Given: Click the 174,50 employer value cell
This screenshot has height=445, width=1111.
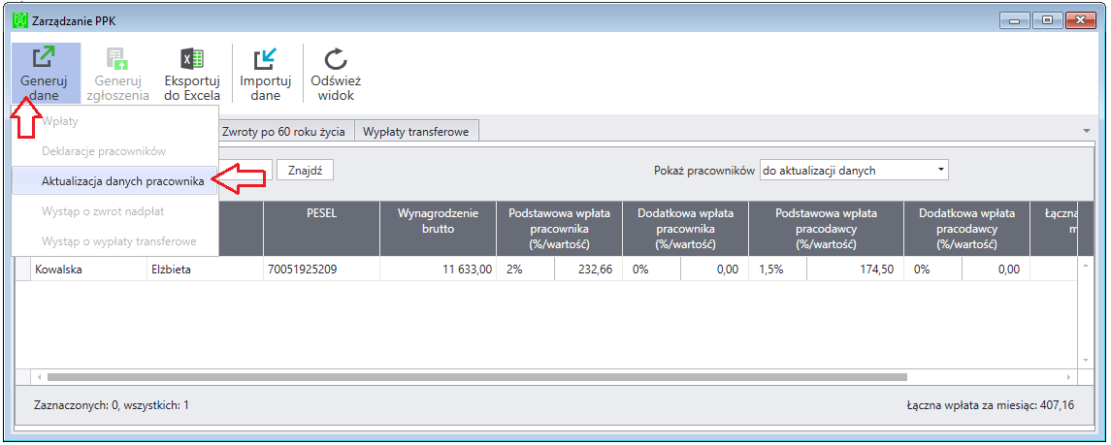Looking at the screenshot, I should [x=855, y=269].
